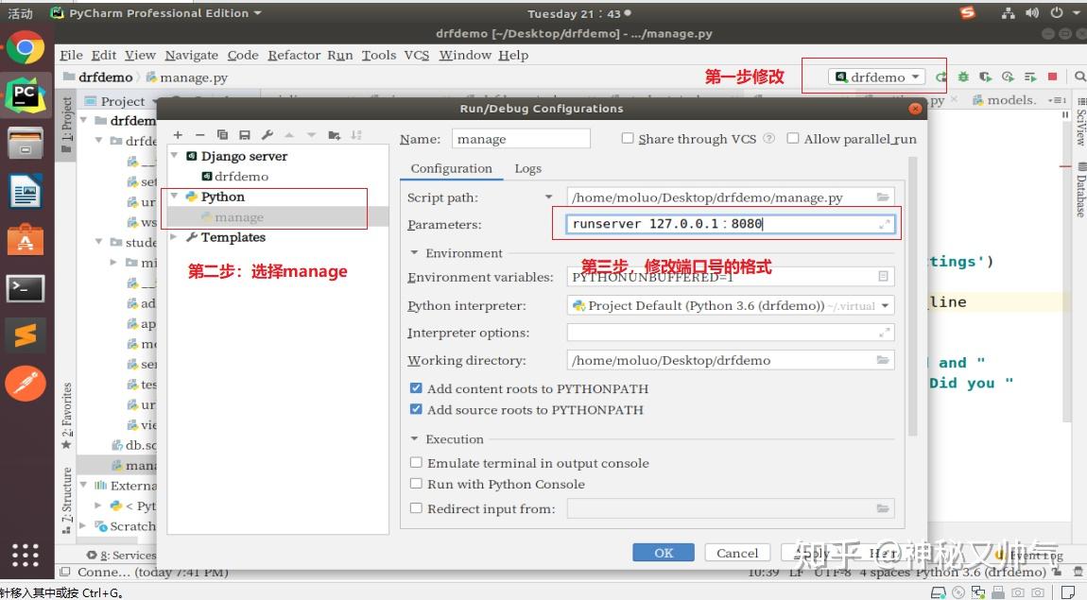Screen dimensions: 1087x600
Task: Remove selected configuration using minus icon
Action: [x=199, y=134]
